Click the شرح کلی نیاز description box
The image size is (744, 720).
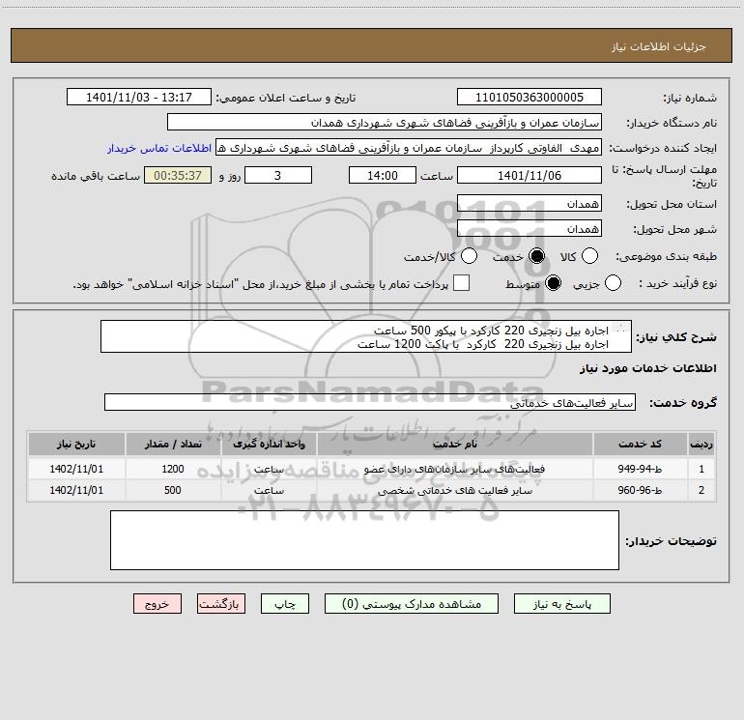click(x=366, y=336)
